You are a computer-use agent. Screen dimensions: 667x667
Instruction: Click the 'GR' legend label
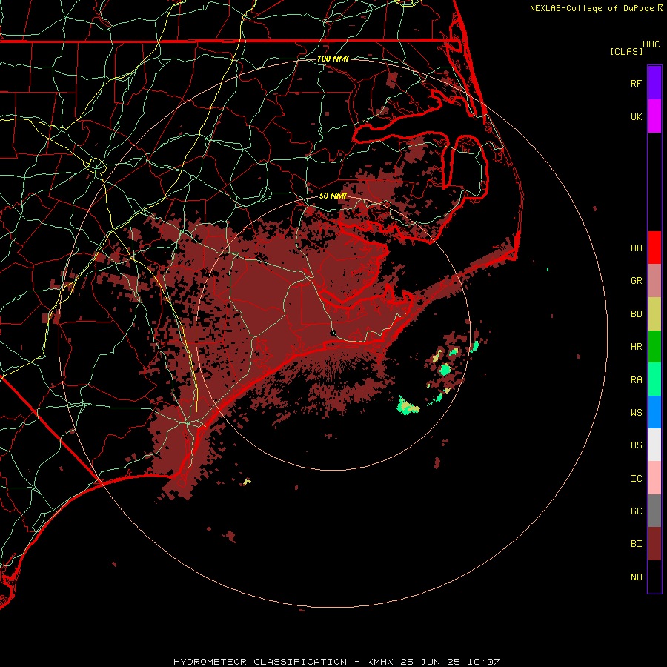636,281
